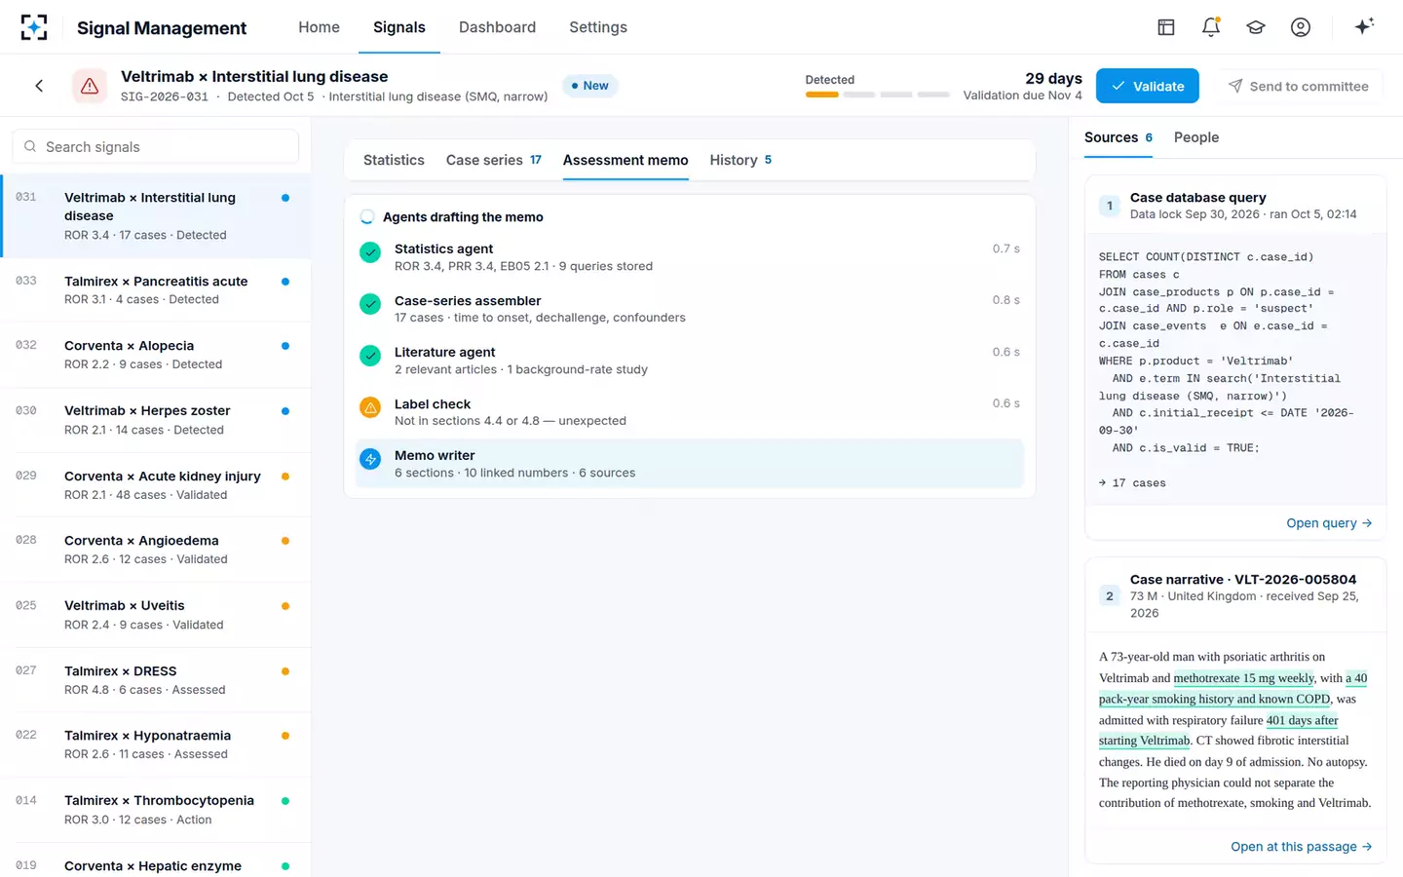Go back using the left chevron arrow
1403x877 pixels.
[x=39, y=86]
